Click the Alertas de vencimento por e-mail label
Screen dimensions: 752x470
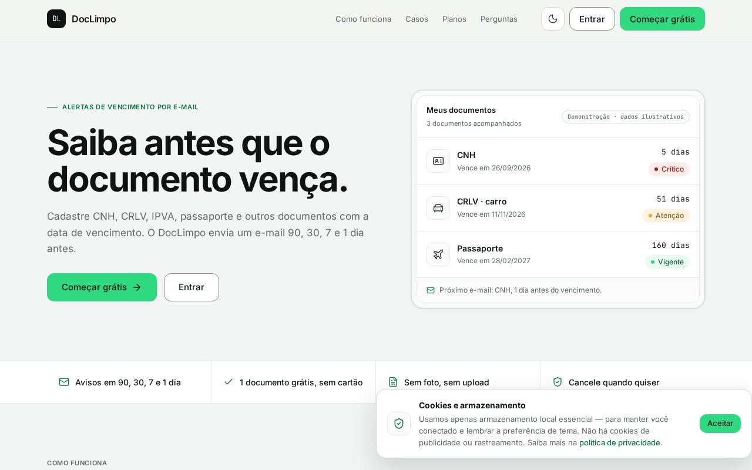130,107
